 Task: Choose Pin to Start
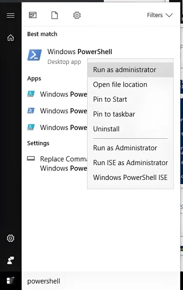pyautogui.click(x=130, y=99)
